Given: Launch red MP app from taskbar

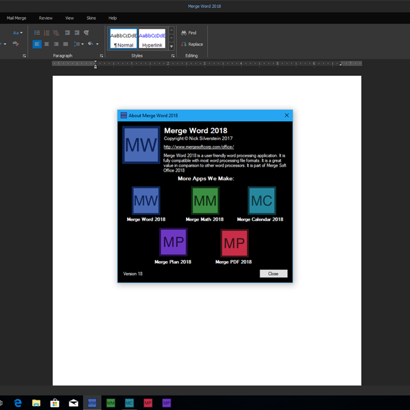Looking at the screenshot, I should coord(148,403).
